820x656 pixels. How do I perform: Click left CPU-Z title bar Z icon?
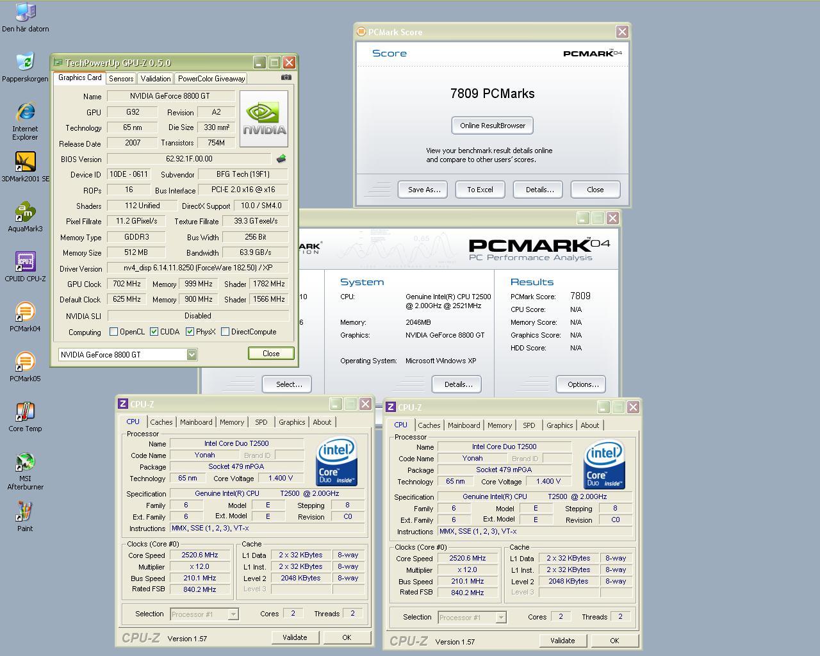click(x=123, y=404)
